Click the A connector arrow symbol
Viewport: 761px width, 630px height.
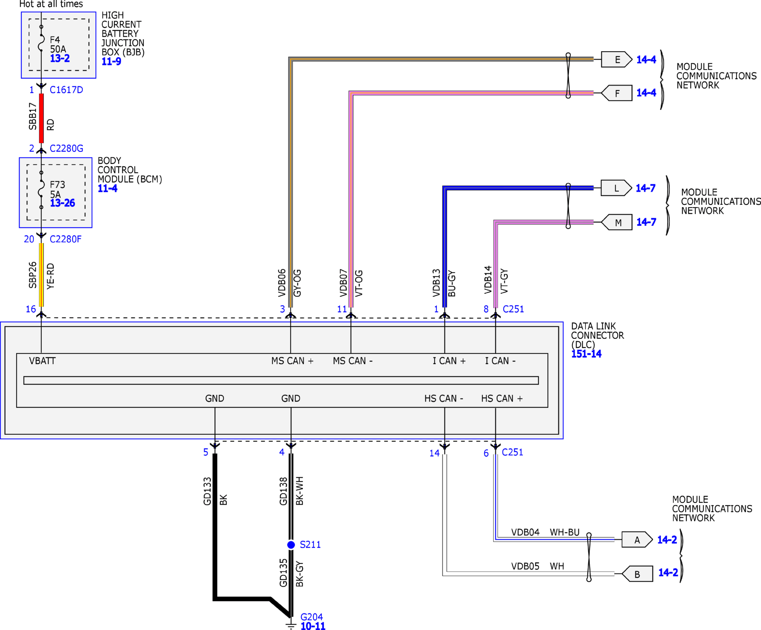[637, 540]
